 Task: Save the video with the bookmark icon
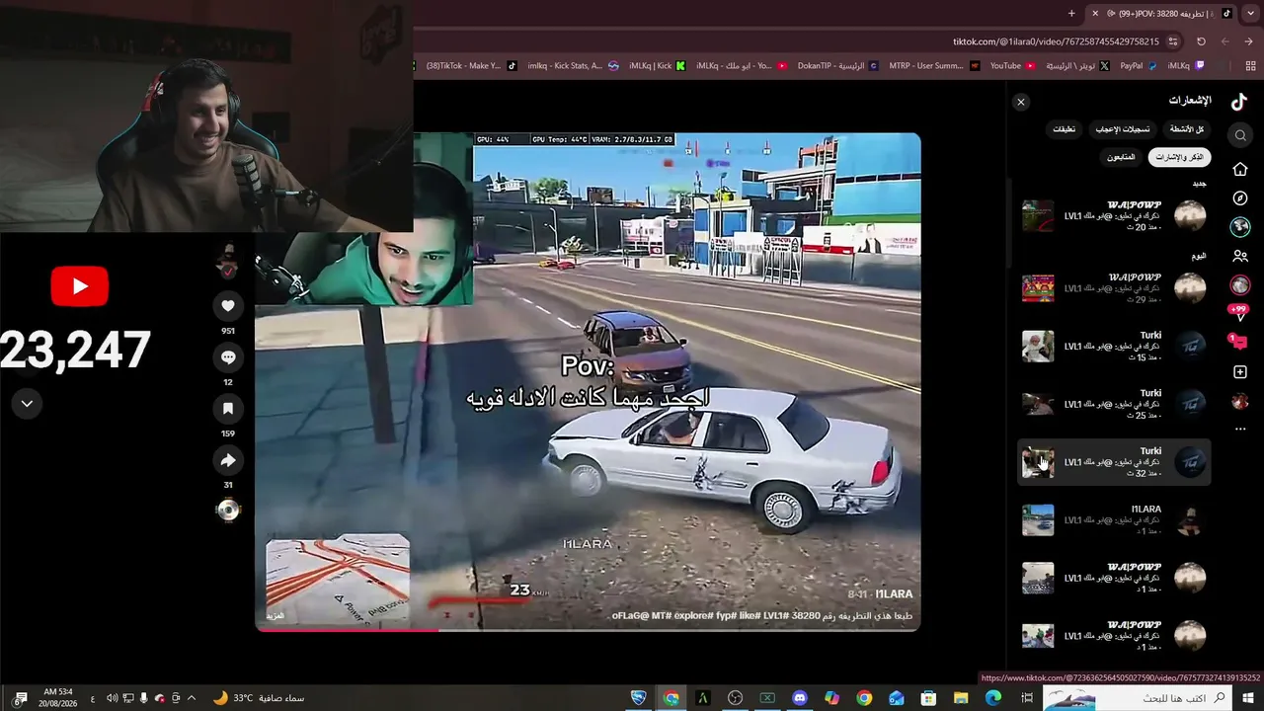(228, 409)
